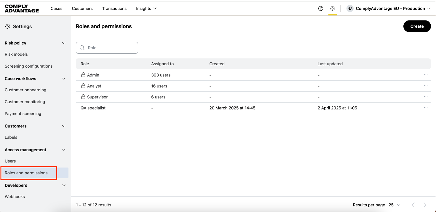Screen dimensions: 436x212
Task: Open the more options menu for the Supervisor role
Action: pos(426,97)
